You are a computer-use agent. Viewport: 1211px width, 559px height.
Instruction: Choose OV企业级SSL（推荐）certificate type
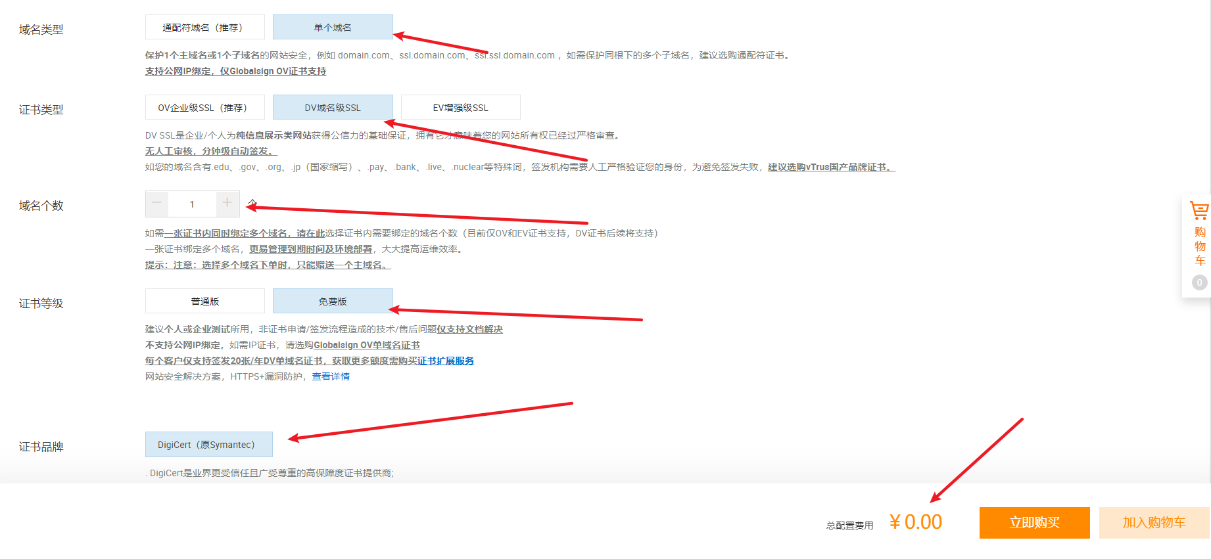click(x=204, y=108)
